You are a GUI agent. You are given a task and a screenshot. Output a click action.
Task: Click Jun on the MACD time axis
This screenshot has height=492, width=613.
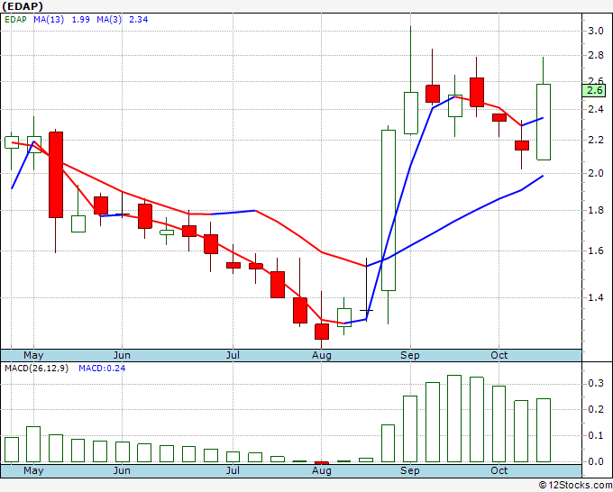pos(122,470)
